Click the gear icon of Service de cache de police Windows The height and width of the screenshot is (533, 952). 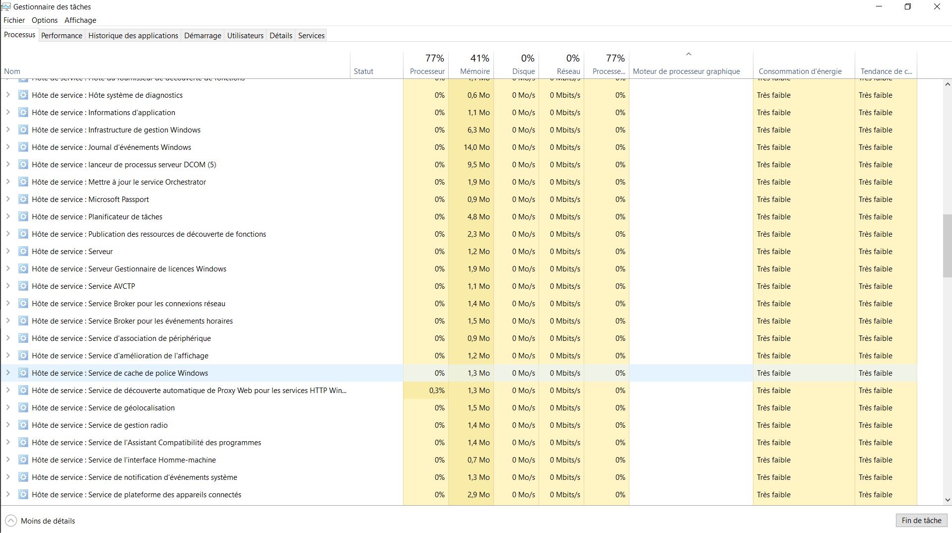pos(23,373)
